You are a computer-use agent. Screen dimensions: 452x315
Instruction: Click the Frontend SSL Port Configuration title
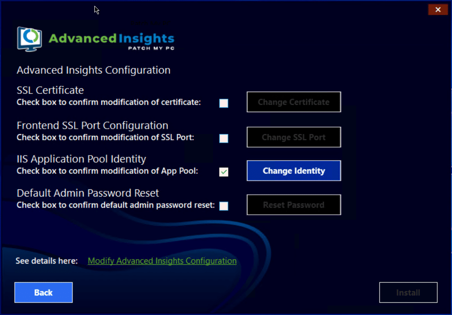(x=92, y=126)
